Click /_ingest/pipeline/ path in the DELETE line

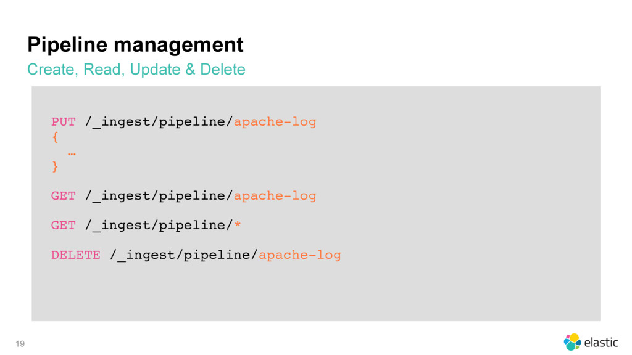point(184,255)
